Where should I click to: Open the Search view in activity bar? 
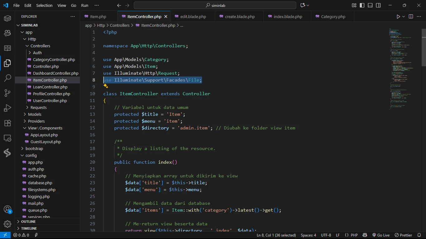coord(7,78)
